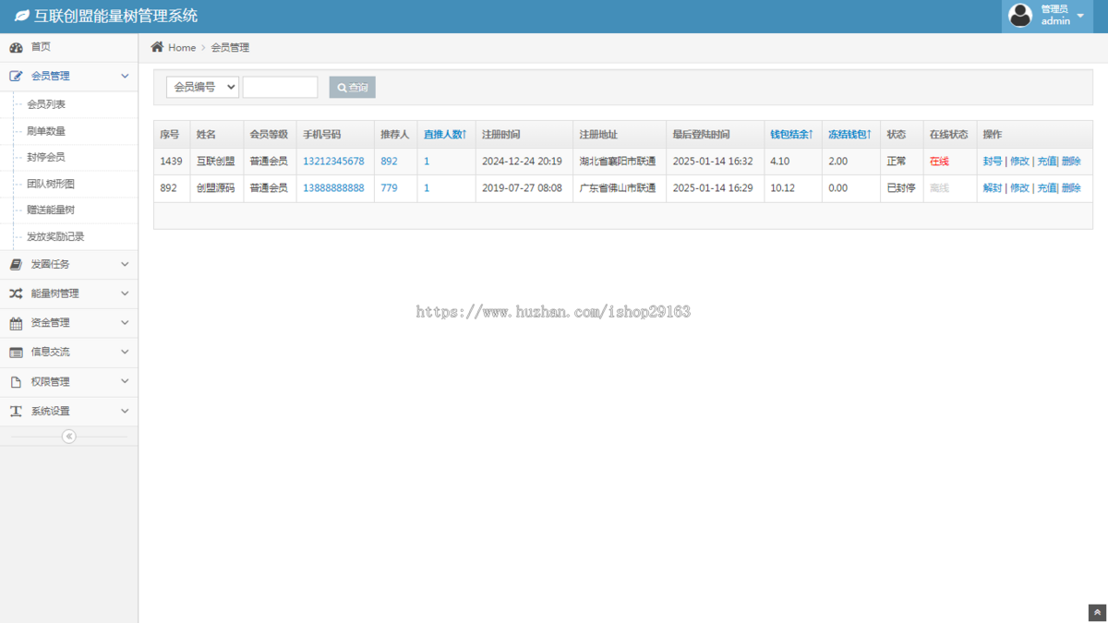Click registration time 2024-12-24 20:19
The height and width of the screenshot is (623, 1108).
522,162
